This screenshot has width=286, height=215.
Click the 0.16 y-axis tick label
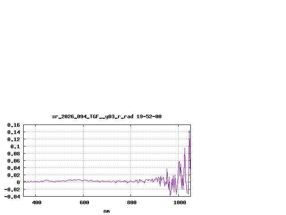tap(13, 125)
